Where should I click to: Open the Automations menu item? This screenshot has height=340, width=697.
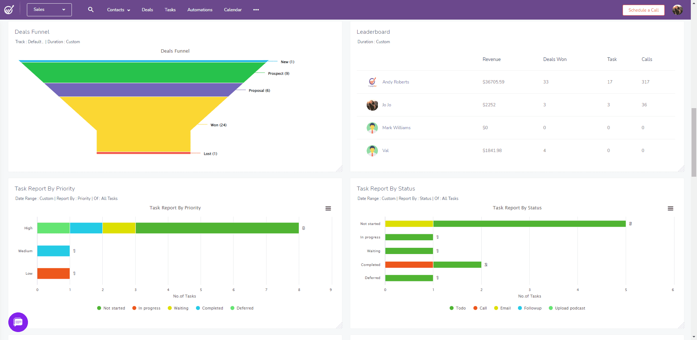[x=200, y=10]
